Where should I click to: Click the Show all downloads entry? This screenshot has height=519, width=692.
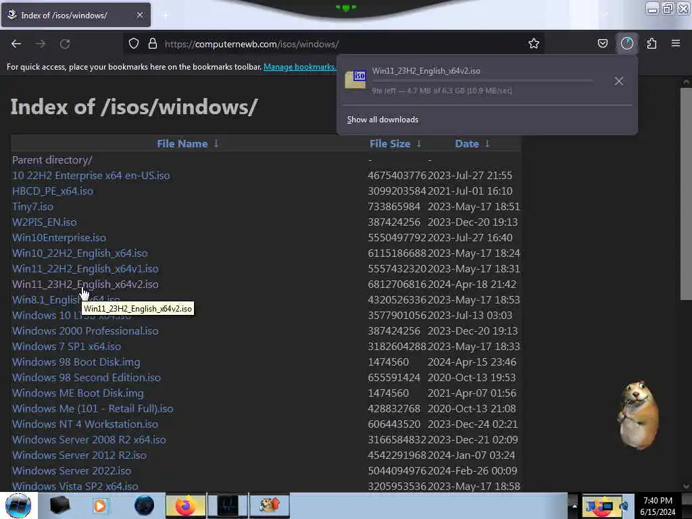tap(382, 120)
